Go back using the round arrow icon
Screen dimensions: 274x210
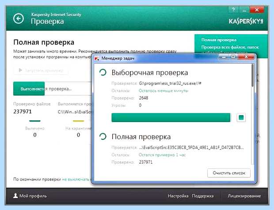(x=19, y=19)
